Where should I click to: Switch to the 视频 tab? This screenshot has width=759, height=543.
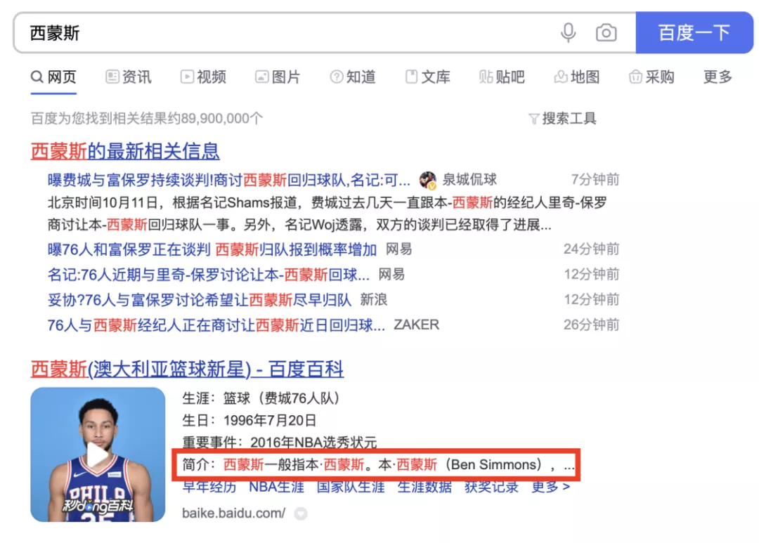pos(203,77)
